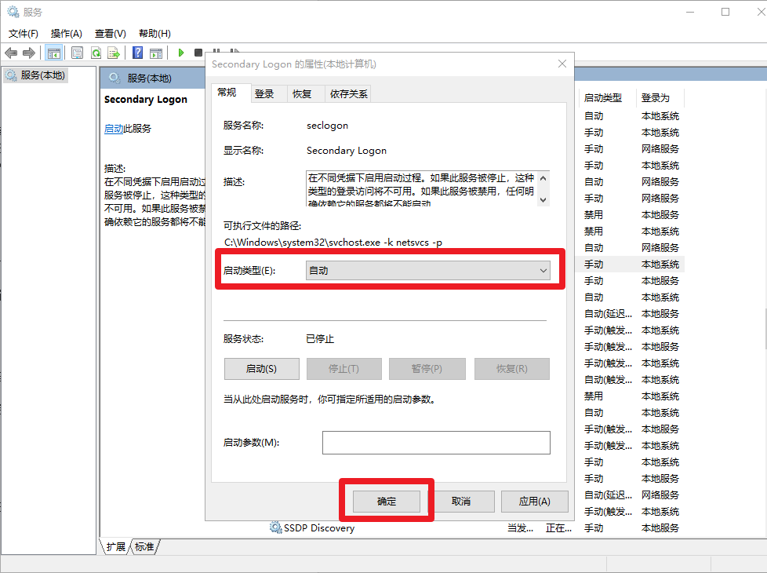Screen dimensions: 767x573
Task: Open the 查看 menu
Action: coord(109,33)
